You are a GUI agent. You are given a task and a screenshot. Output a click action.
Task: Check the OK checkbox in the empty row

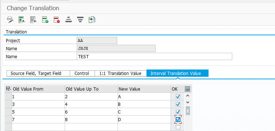click(178, 127)
